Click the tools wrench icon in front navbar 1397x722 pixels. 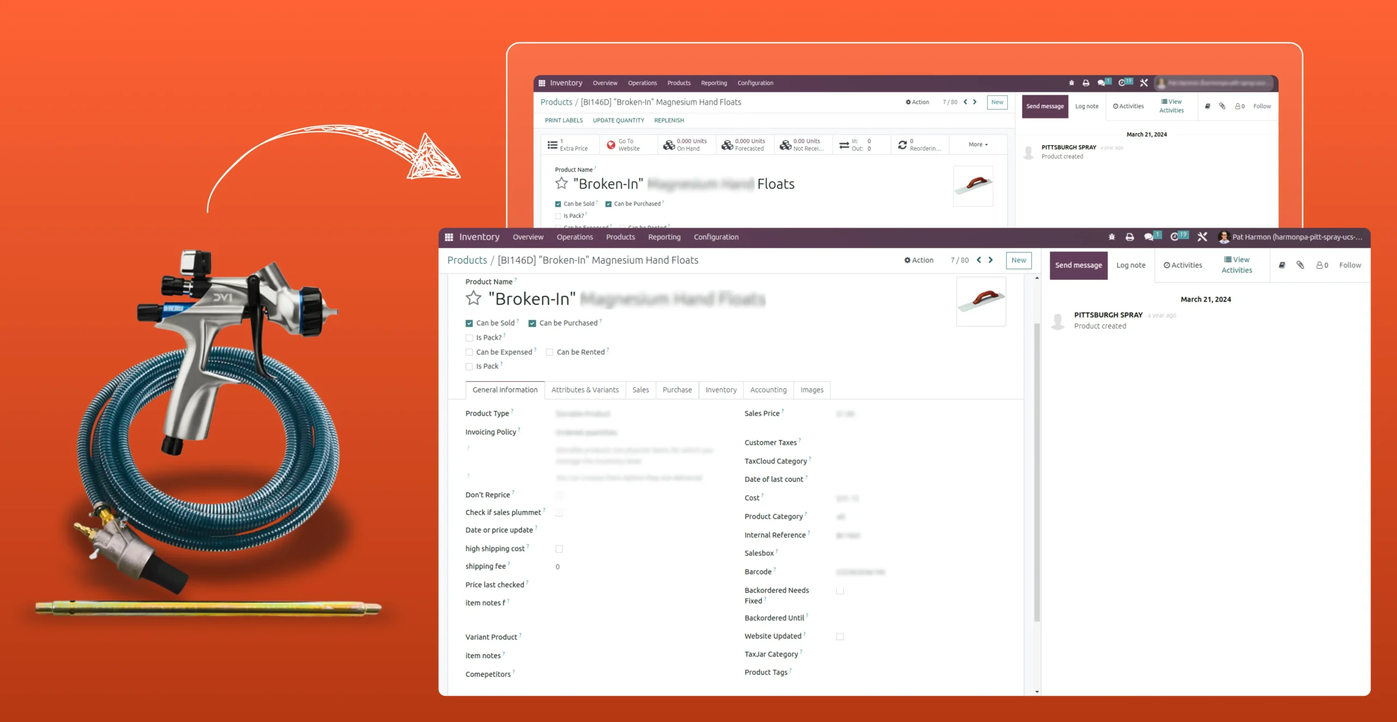(x=1202, y=237)
